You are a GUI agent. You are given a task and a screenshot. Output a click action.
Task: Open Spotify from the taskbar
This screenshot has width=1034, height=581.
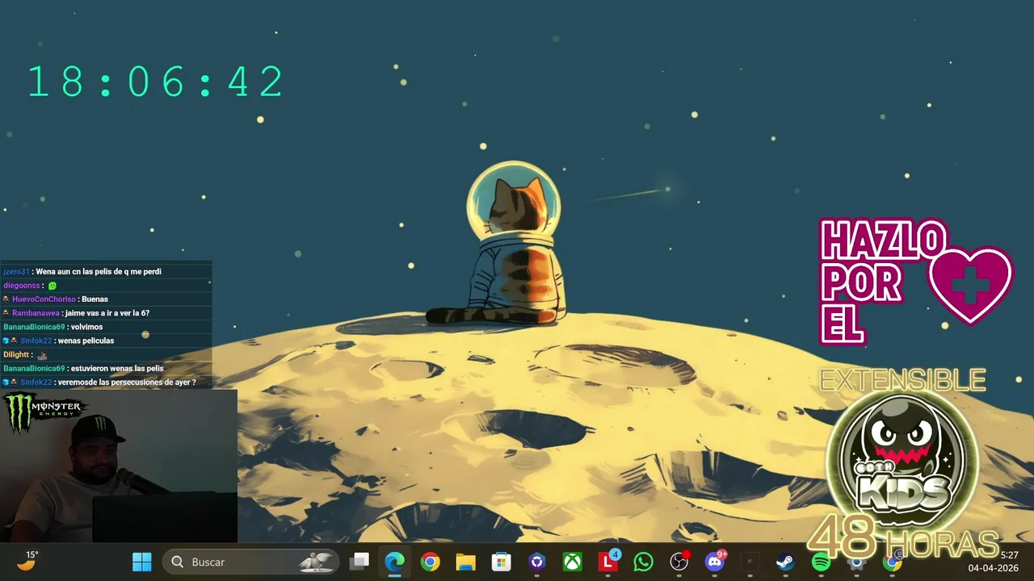coord(821,562)
